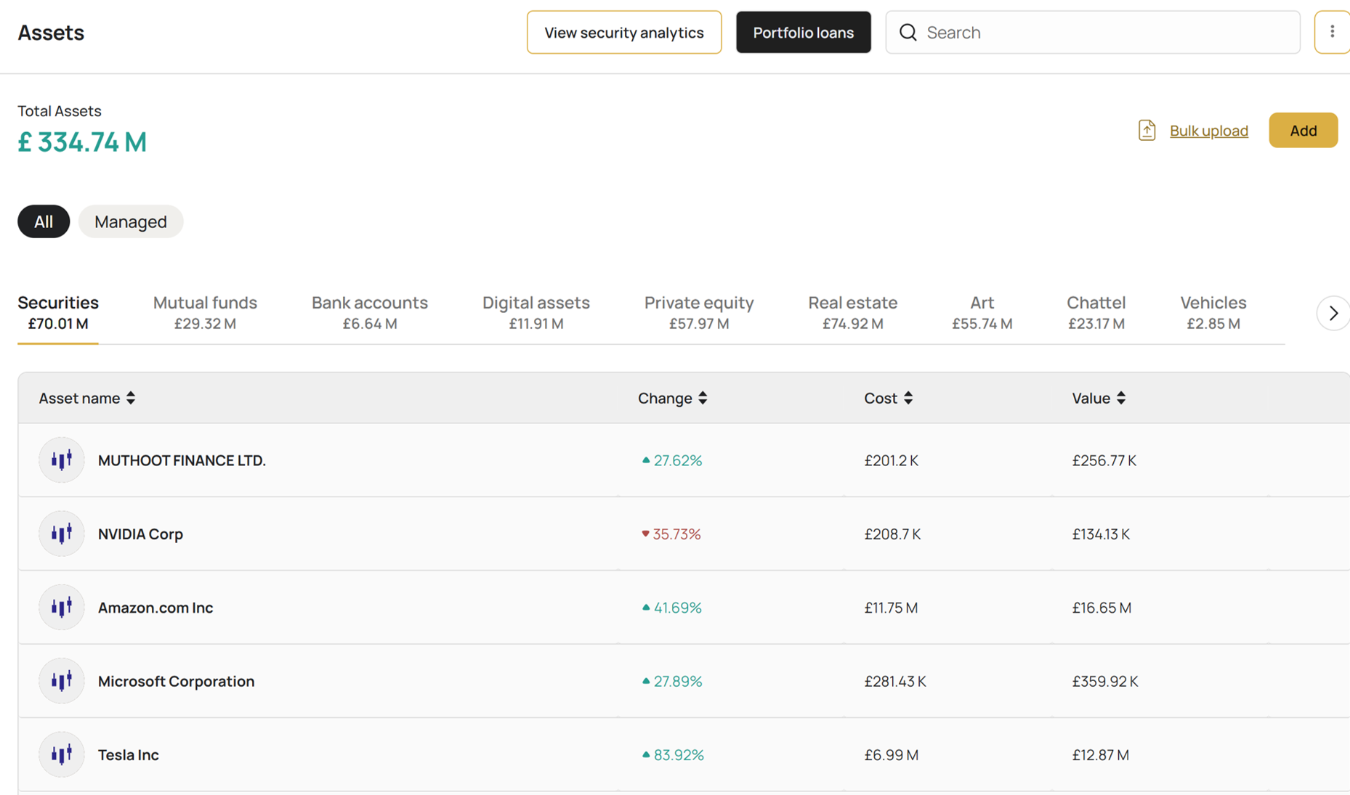Click the £359.92 K value cell

[1105, 682]
